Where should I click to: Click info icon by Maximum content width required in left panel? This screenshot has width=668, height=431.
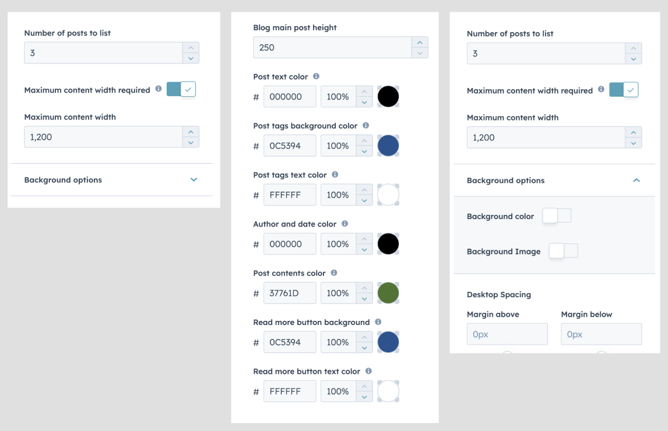coord(159,90)
